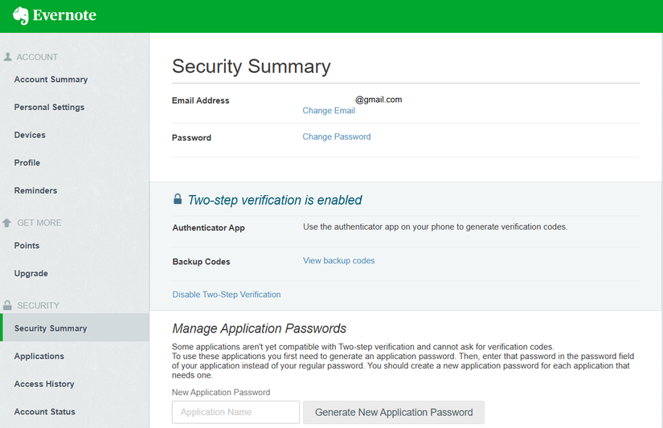Open Personal Settings in sidebar
Viewport: 663px width, 428px height.
click(49, 108)
